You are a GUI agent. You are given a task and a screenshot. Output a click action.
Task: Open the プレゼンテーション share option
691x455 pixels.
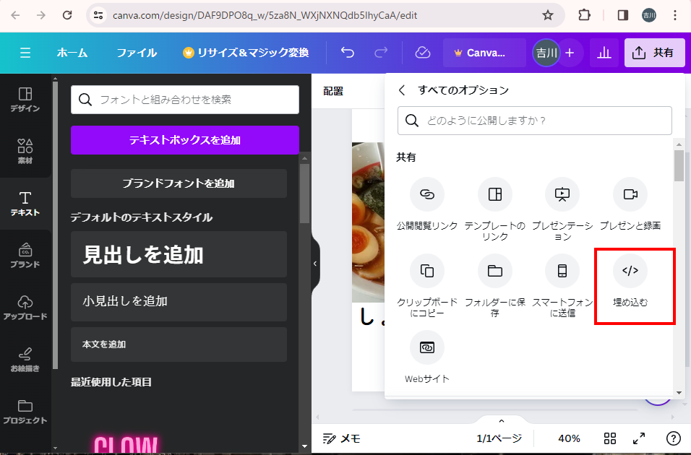click(562, 195)
